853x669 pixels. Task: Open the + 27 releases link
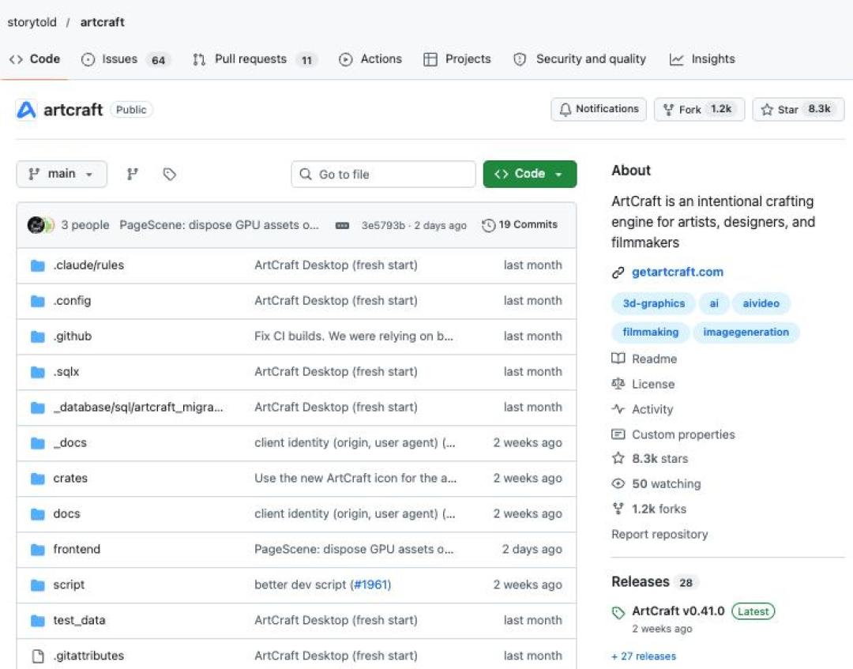pyautogui.click(x=644, y=656)
